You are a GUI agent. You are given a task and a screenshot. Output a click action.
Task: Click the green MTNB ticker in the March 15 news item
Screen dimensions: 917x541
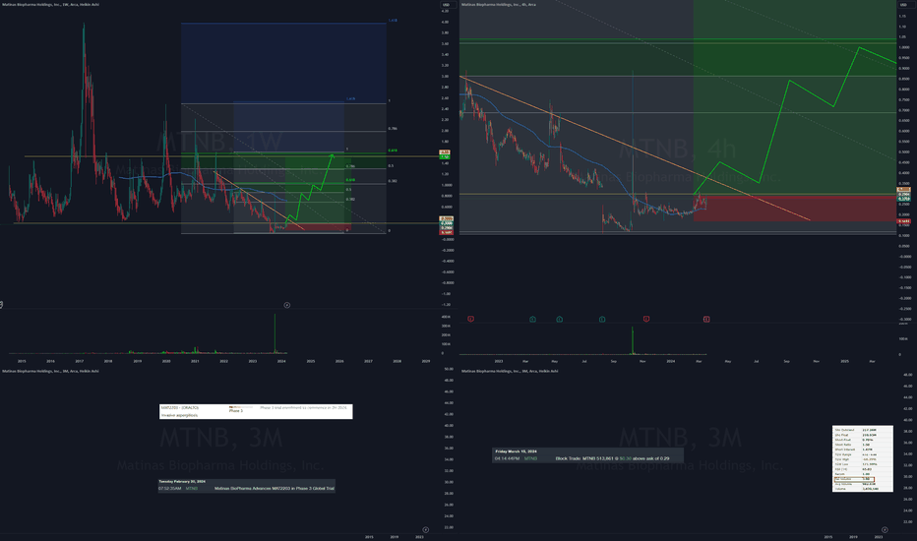click(x=530, y=458)
